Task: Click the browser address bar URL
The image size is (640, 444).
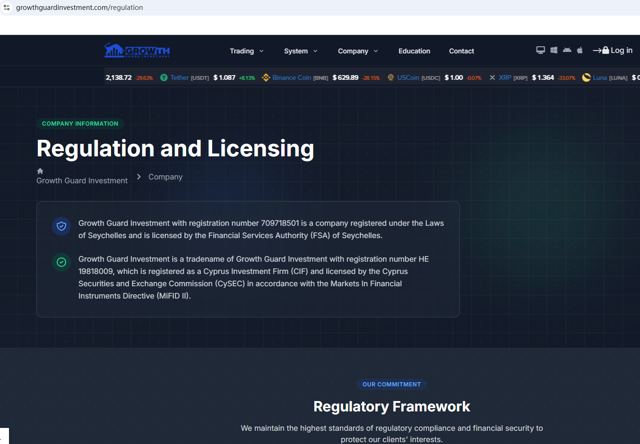Action: (x=79, y=8)
